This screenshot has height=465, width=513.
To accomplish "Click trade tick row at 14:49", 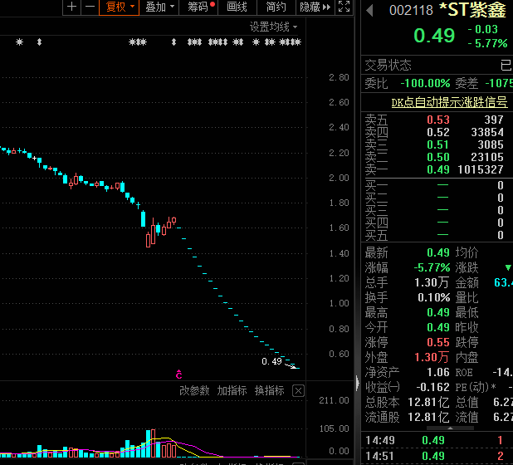I will pos(437,440).
